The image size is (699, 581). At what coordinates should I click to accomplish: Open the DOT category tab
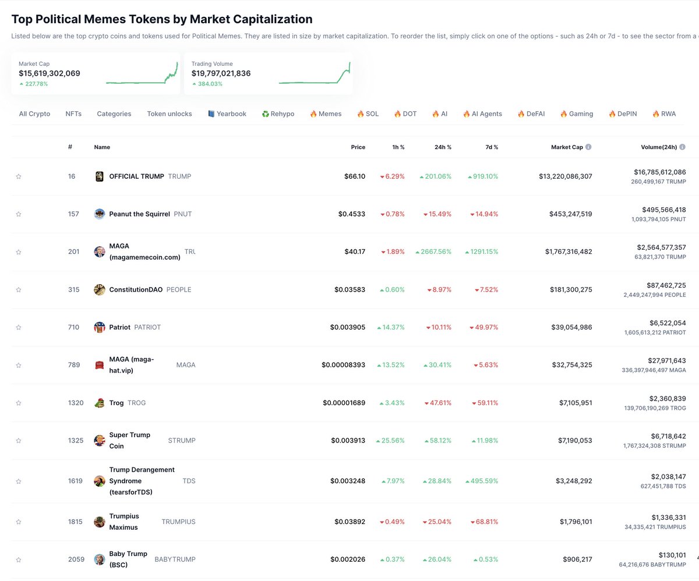point(405,114)
